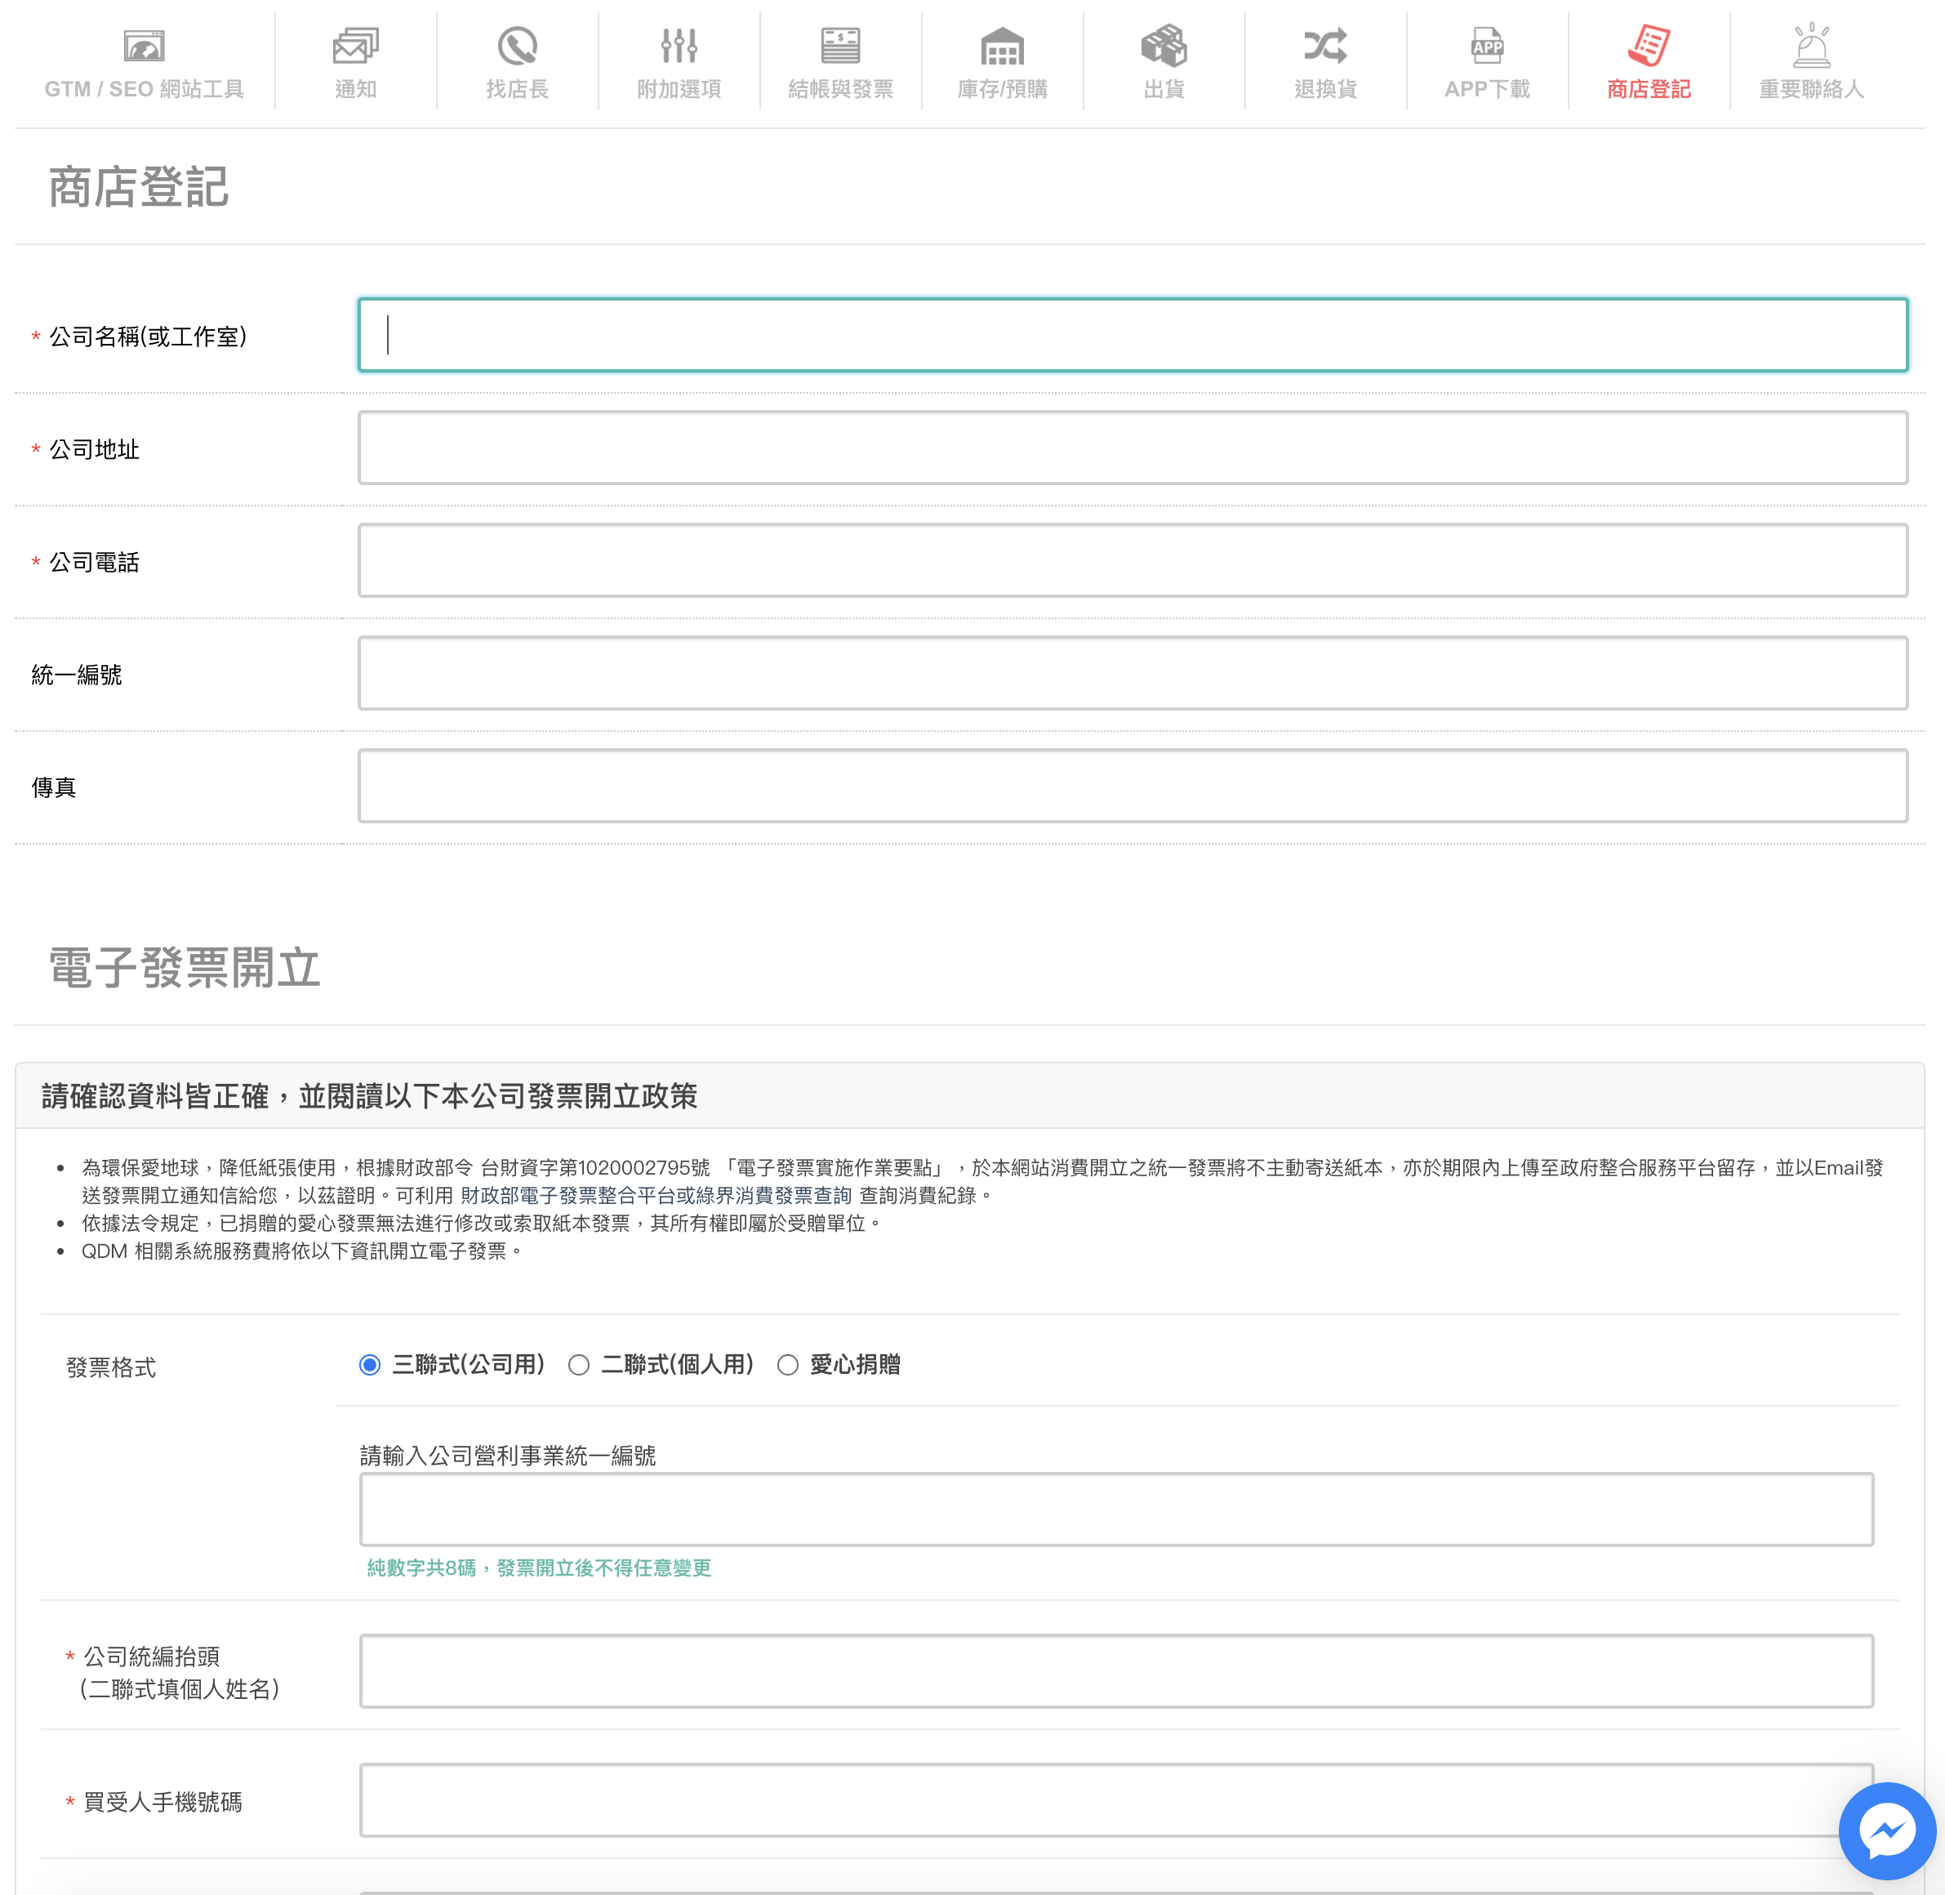Viewport: 1945px width, 1895px height.
Task: Click the APP下載 file icon
Action: tap(1488, 46)
